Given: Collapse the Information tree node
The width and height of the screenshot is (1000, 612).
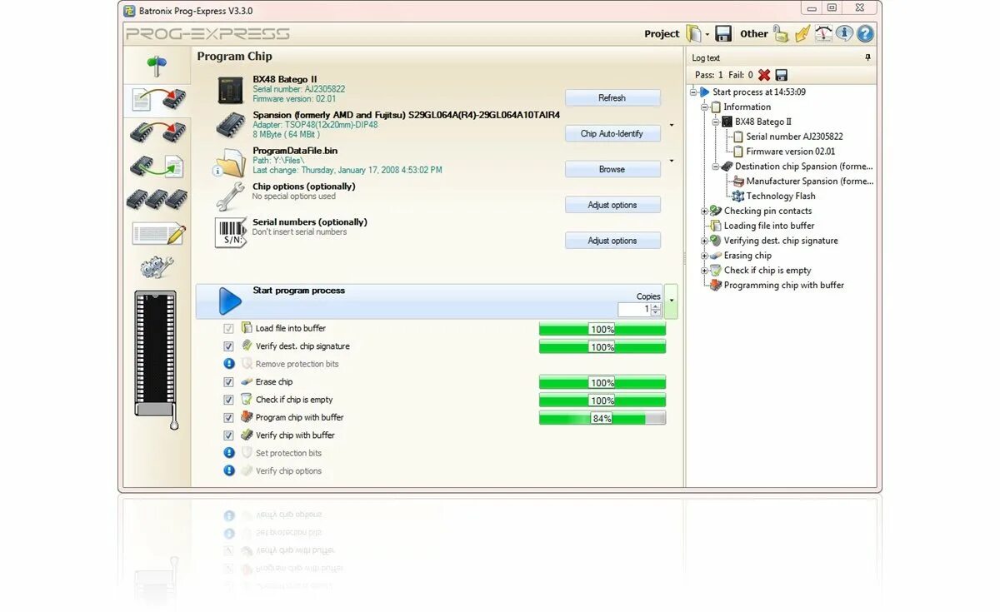Looking at the screenshot, I should coord(704,107).
